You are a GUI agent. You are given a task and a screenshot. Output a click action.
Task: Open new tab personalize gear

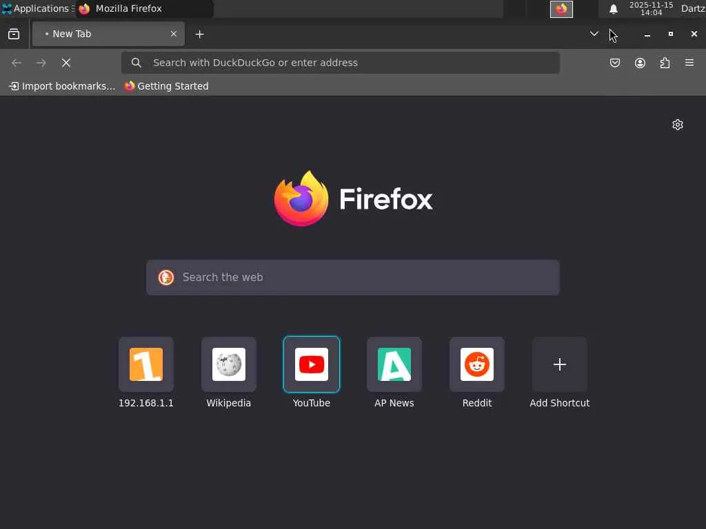677,125
